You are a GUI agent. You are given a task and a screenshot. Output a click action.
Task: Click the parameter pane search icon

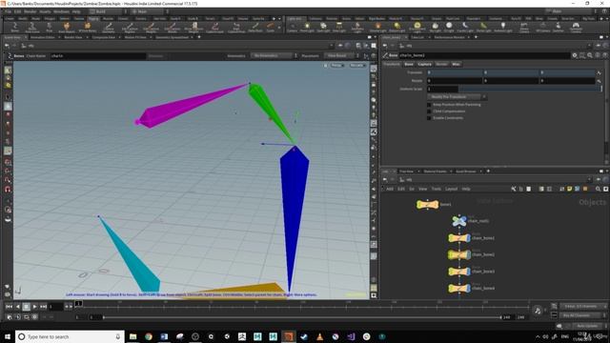click(x=590, y=55)
